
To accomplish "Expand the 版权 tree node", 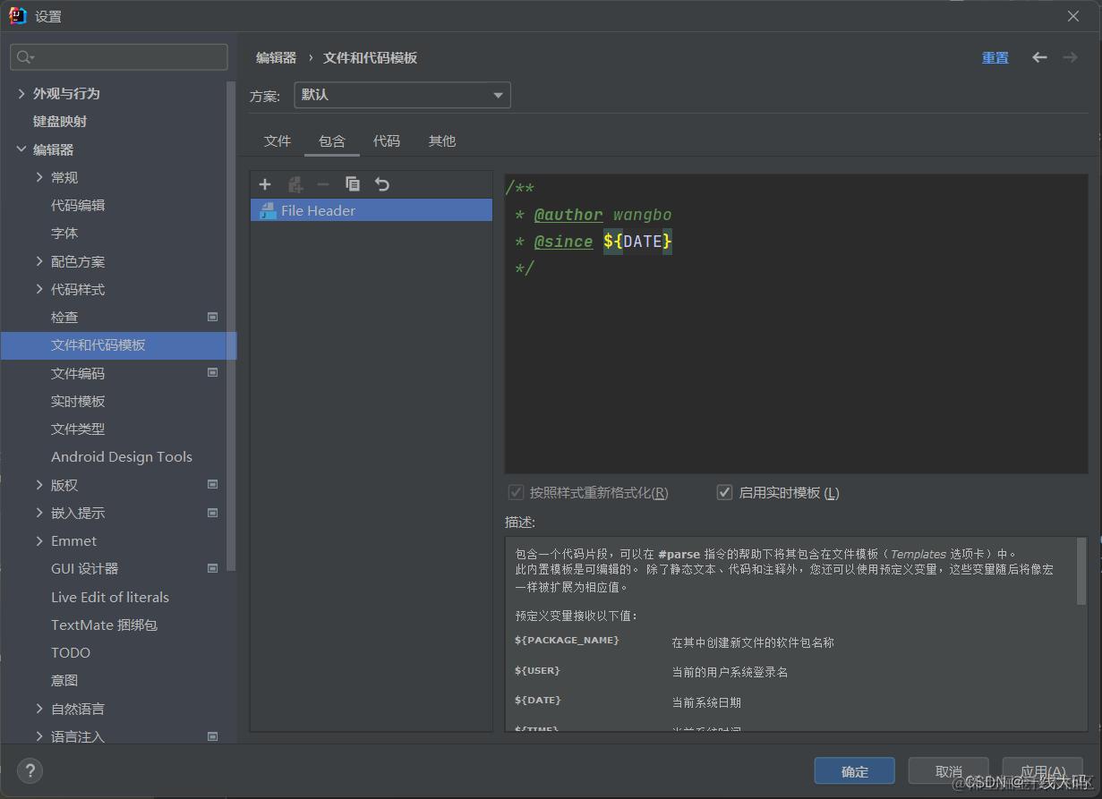I will [39, 484].
